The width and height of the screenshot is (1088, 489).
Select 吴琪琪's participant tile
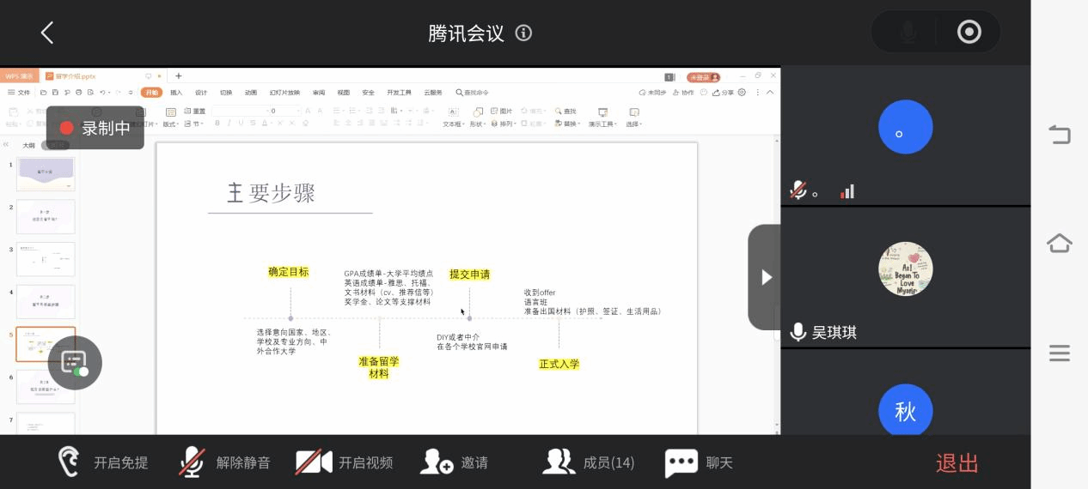[905, 278]
